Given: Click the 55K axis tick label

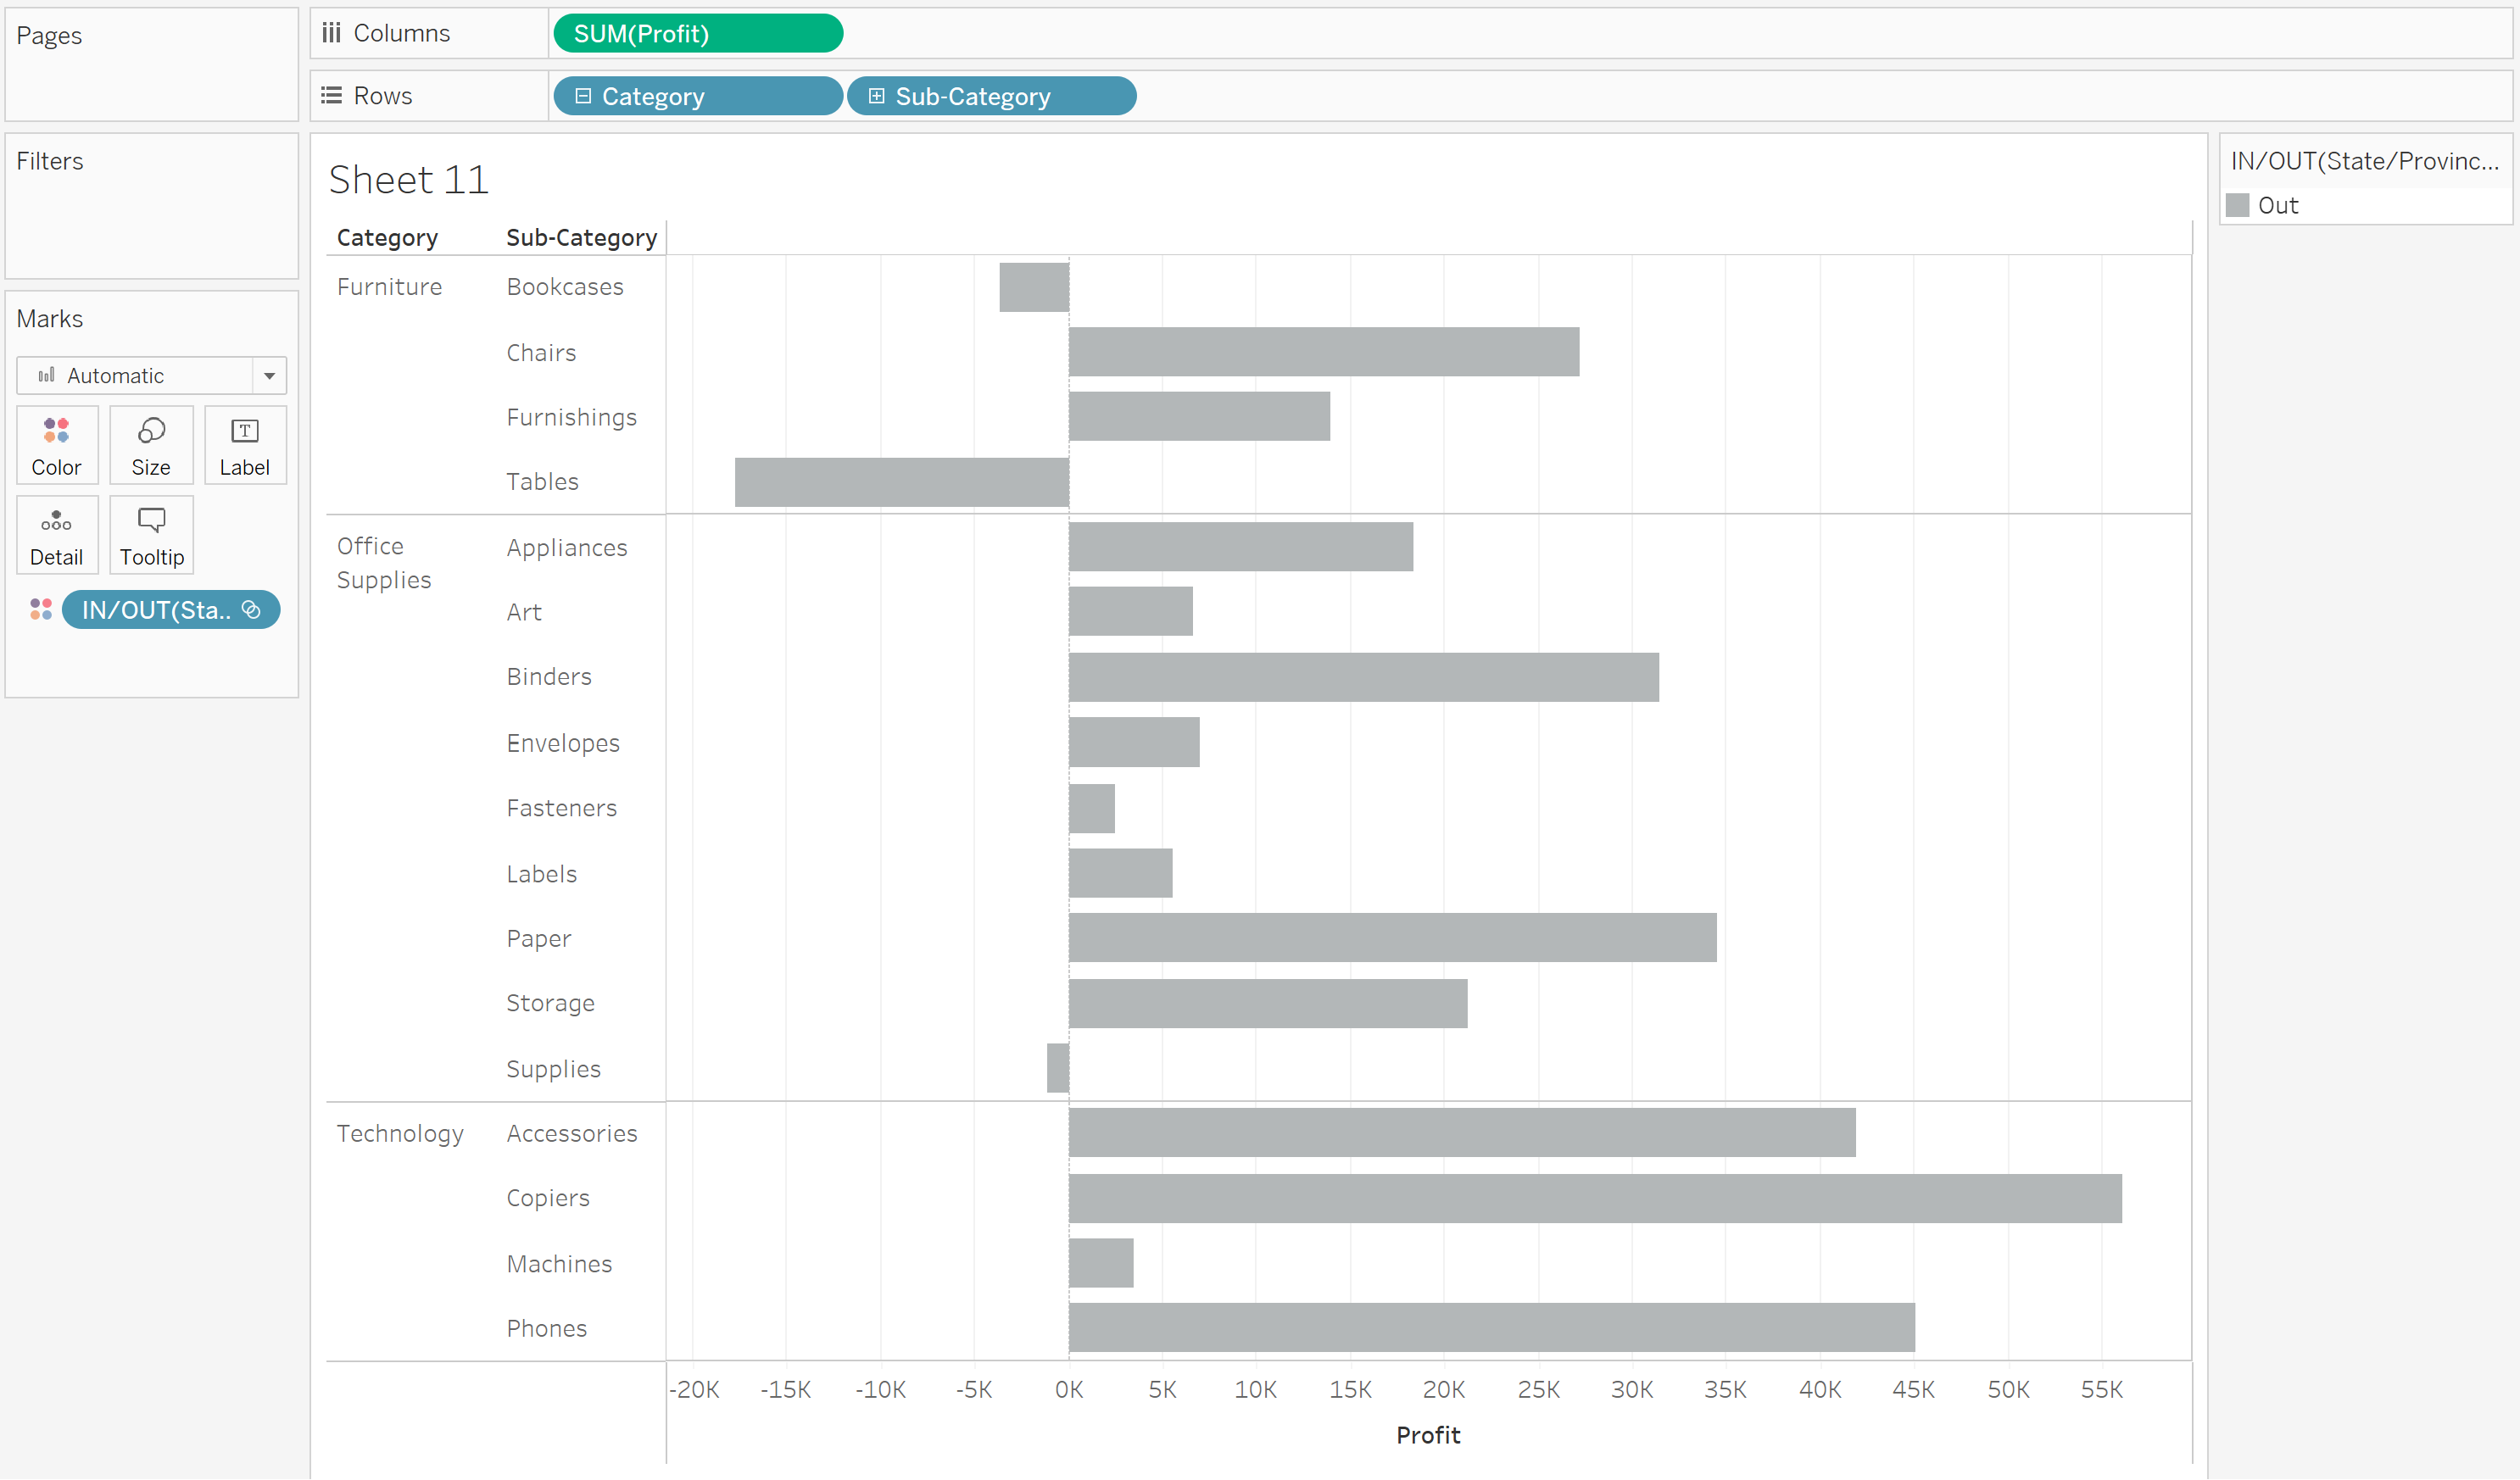Looking at the screenshot, I should [2102, 1390].
